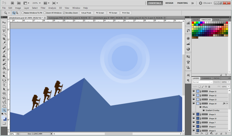232x136 pixels.
Task: Open the blend mode Normal dropdown
Action: (202, 82)
